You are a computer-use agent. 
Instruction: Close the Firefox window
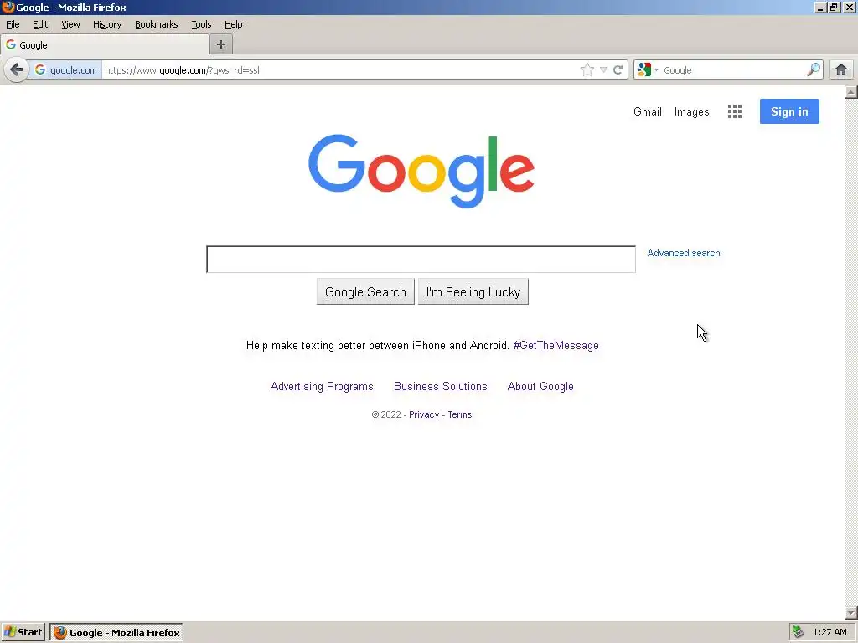pos(850,7)
